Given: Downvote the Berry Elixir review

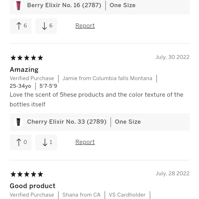Looking at the screenshot, I should point(46,26).
